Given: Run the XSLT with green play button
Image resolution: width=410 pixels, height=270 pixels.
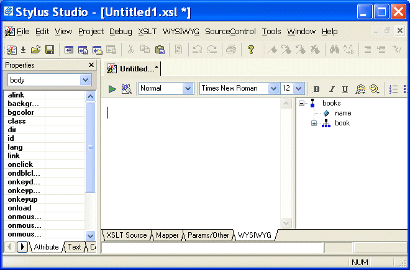Looking at the screenshot, I should [112, 89].
